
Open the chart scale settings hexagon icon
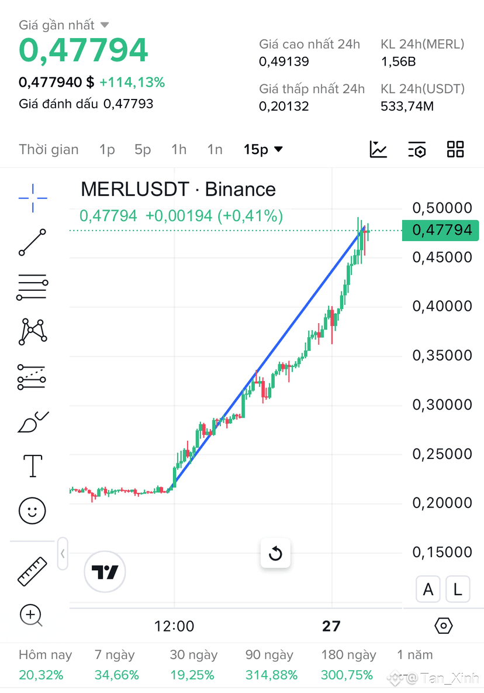pyautogui.click(x=444, y=626)
